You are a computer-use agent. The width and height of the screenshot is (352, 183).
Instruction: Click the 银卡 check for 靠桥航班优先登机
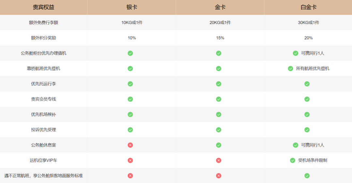point(130,68)
